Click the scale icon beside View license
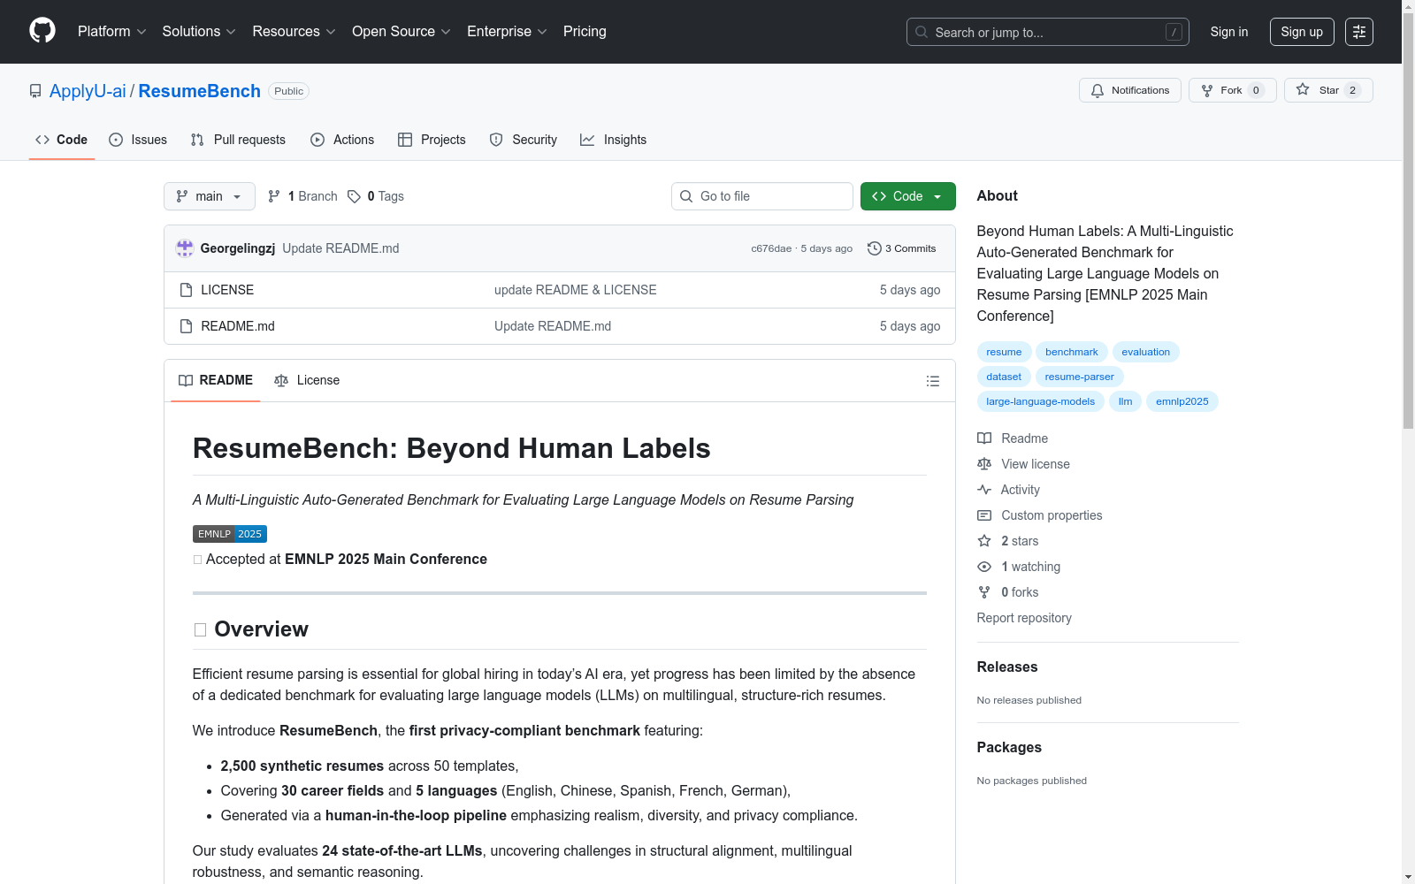The image size is (1415, 884). (984, 464)
